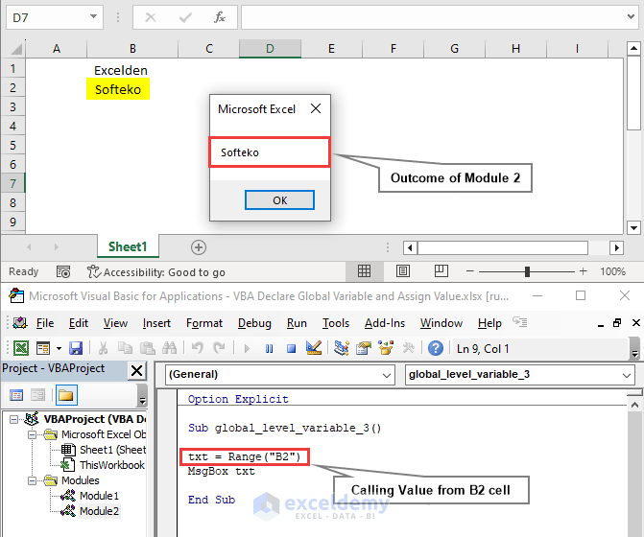Click the Copy icon in VBA toolbar
The image size is (644, 537).
[x=125, y=348]
